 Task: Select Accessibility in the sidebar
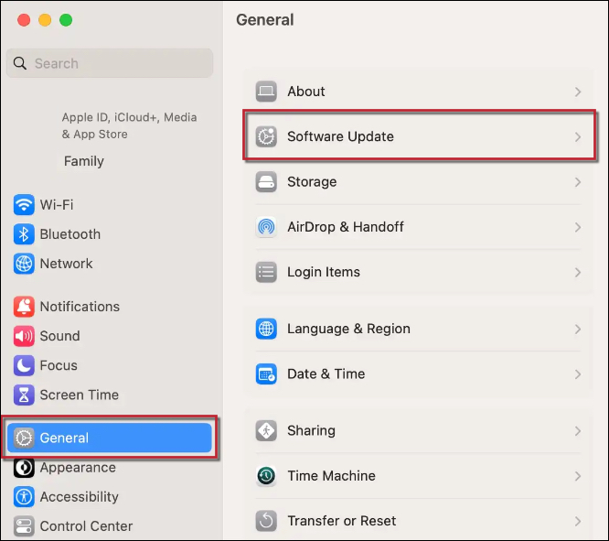coord(110,497)
